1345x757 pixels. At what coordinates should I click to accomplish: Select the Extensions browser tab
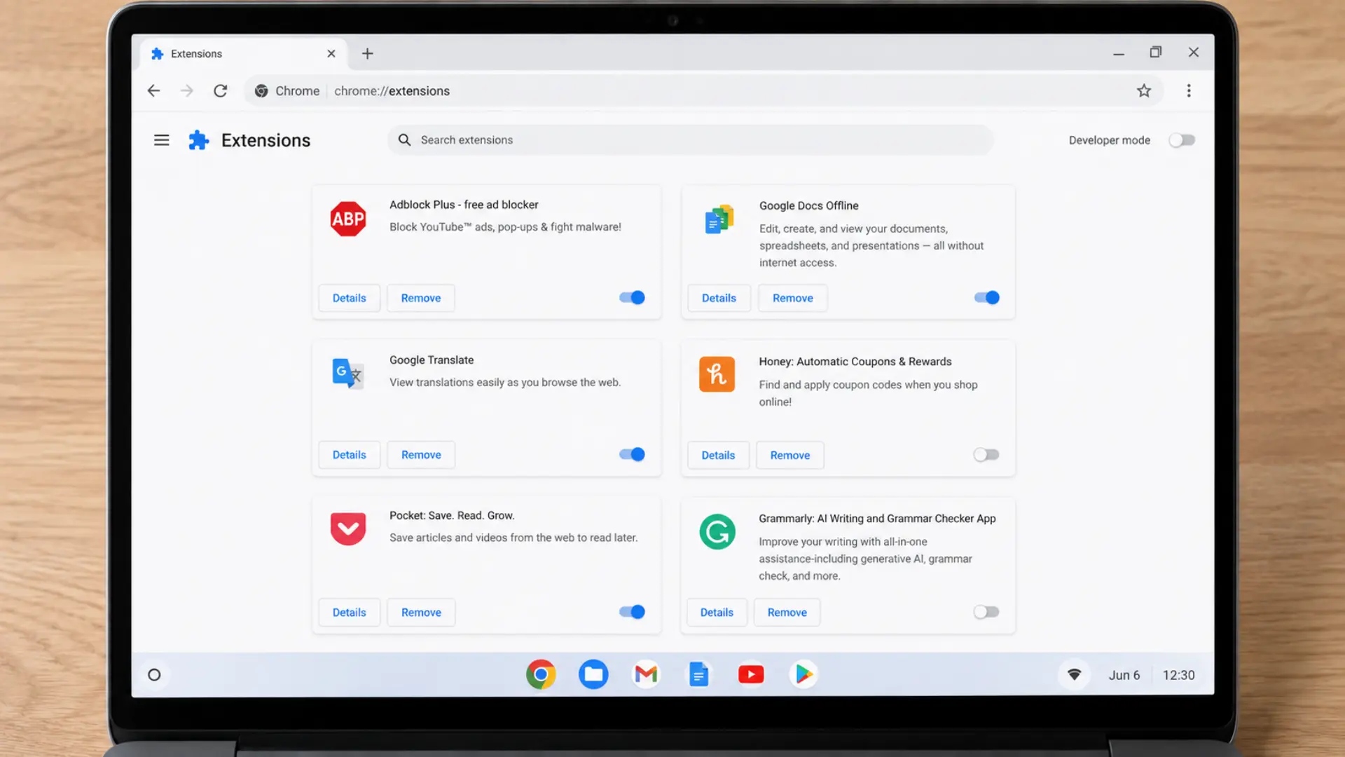pos(243,54)
